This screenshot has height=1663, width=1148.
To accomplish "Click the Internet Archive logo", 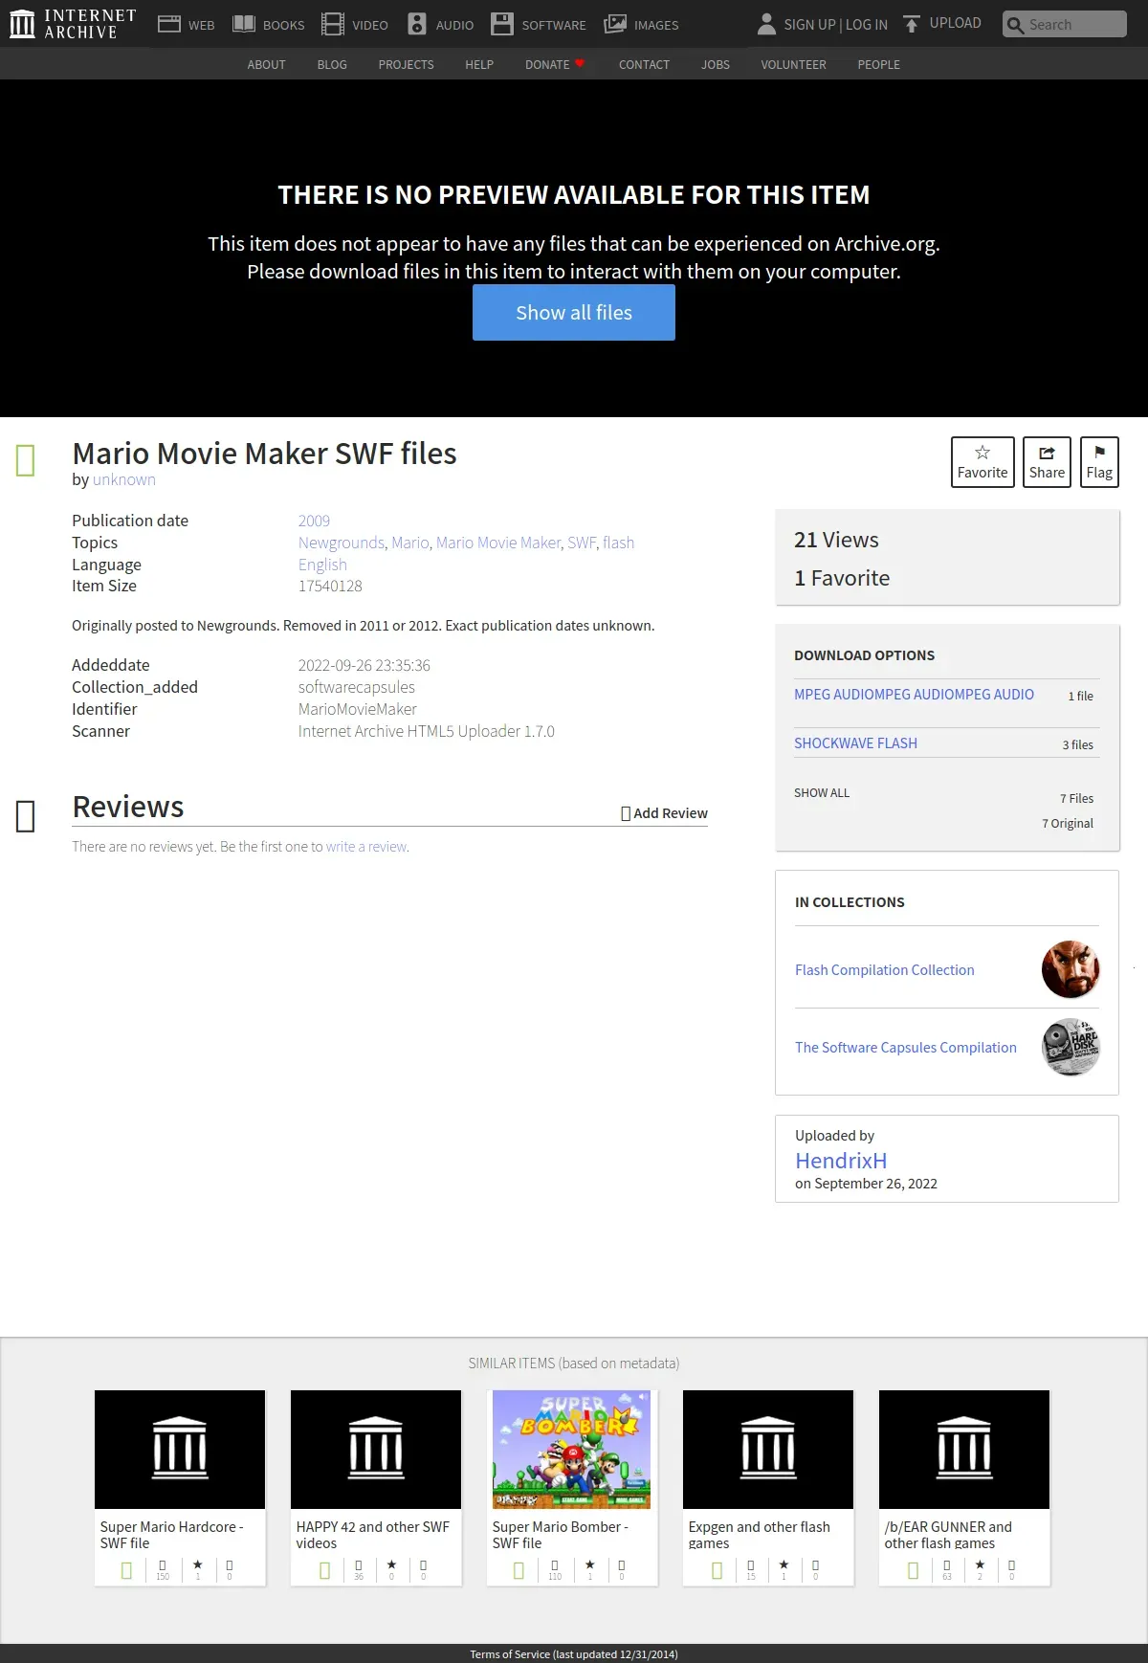I will click(x=73, y=24).
